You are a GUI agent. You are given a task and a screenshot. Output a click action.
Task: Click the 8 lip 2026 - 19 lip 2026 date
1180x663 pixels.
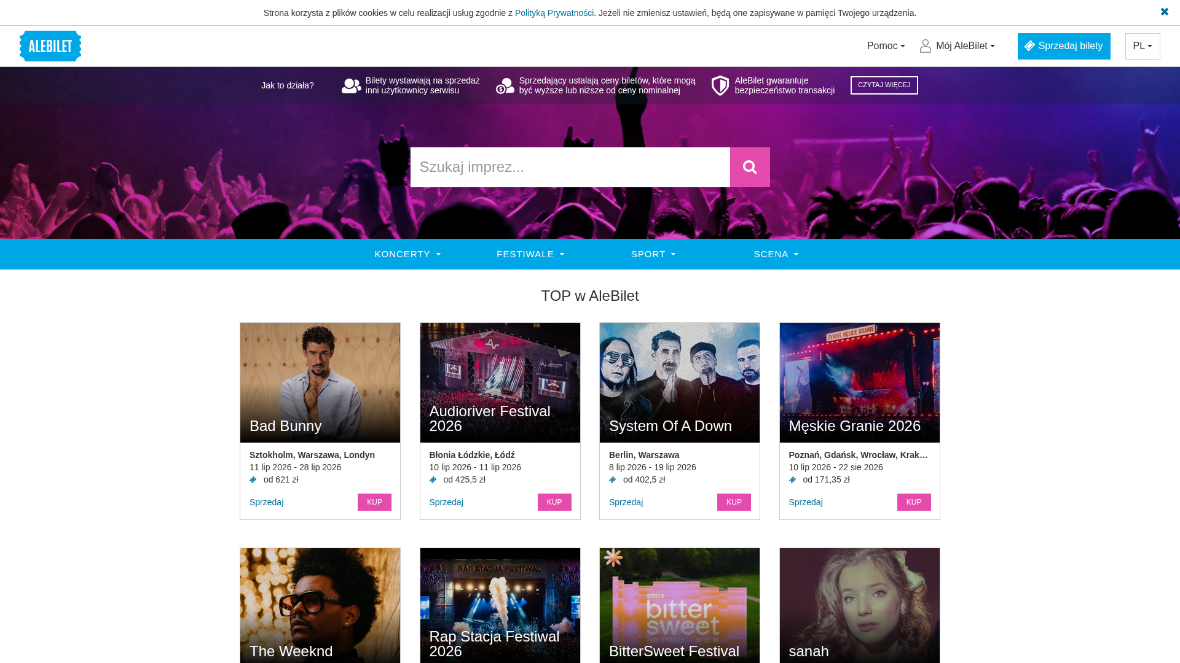click(x=653, y=467)
